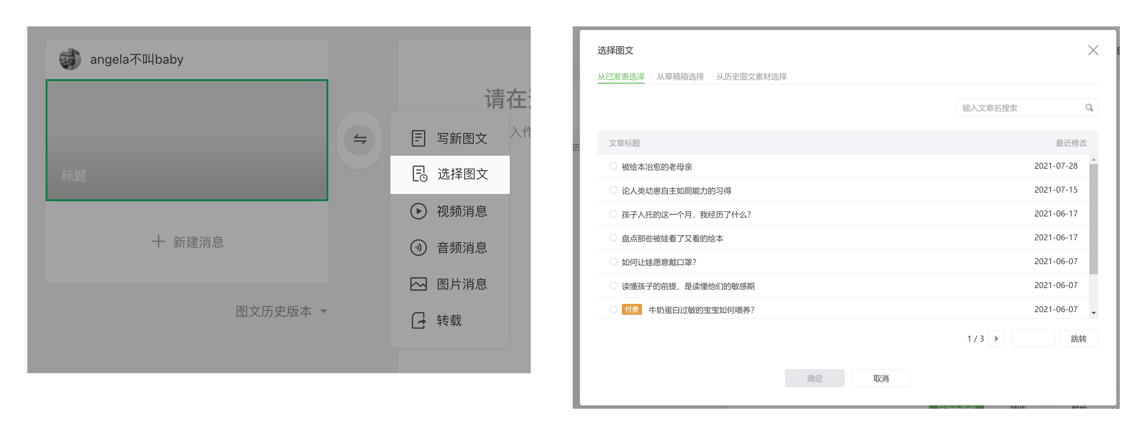The width and height of the screenshot is (1139, 436).
Task: Click the account name angela不叫baby
Action: point(137,59)
